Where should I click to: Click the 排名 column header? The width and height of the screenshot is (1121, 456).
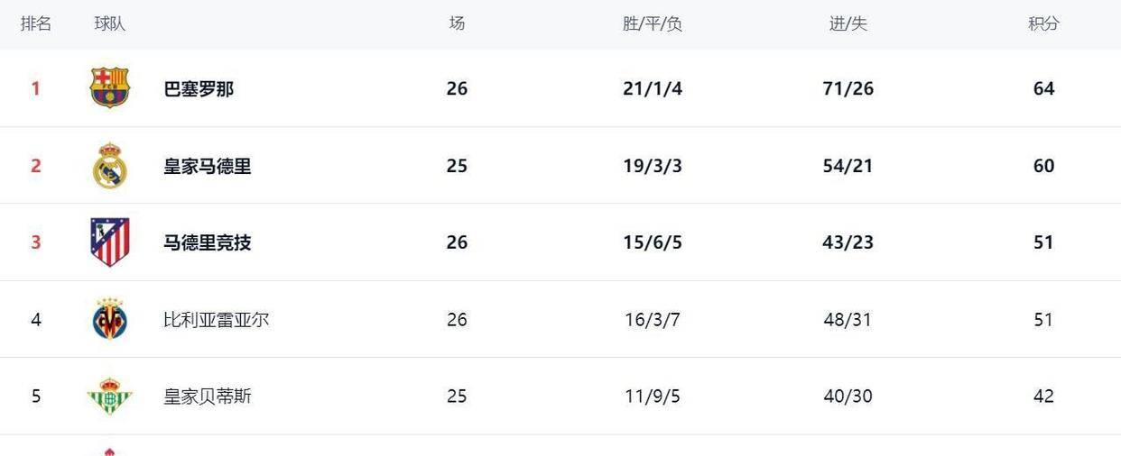point(36,24)
